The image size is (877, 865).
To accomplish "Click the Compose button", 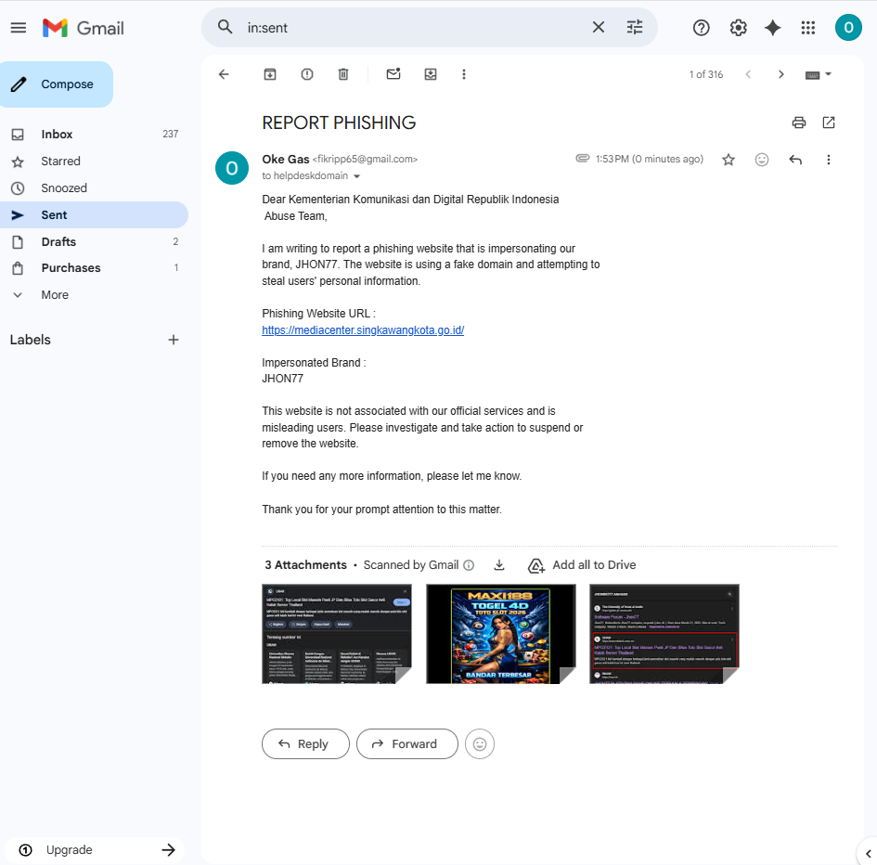I will coord(57,84).
